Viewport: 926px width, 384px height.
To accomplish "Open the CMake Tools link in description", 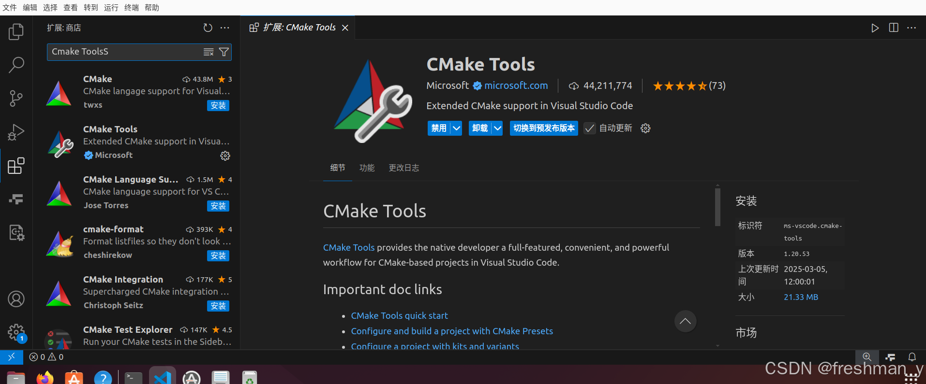I will 349,247.
